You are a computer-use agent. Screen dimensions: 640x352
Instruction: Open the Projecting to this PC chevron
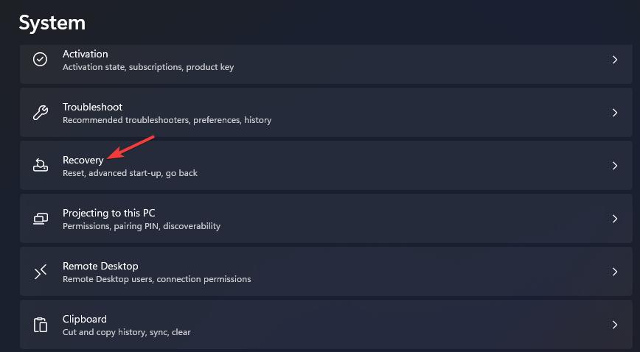tap(615, 219)
